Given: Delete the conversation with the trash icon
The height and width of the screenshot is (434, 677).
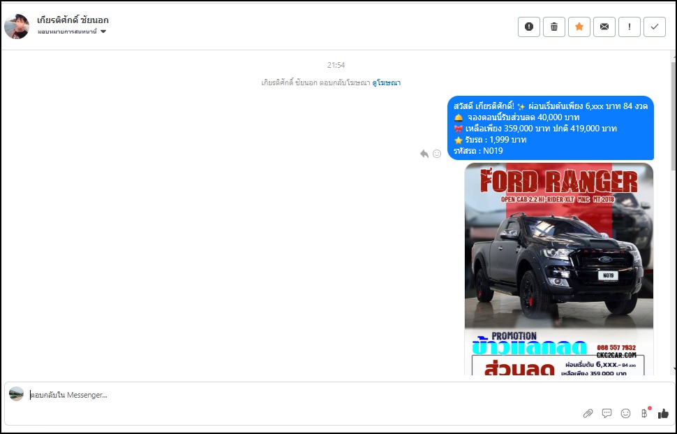Looking at the screenshot, I should [554, 27].
